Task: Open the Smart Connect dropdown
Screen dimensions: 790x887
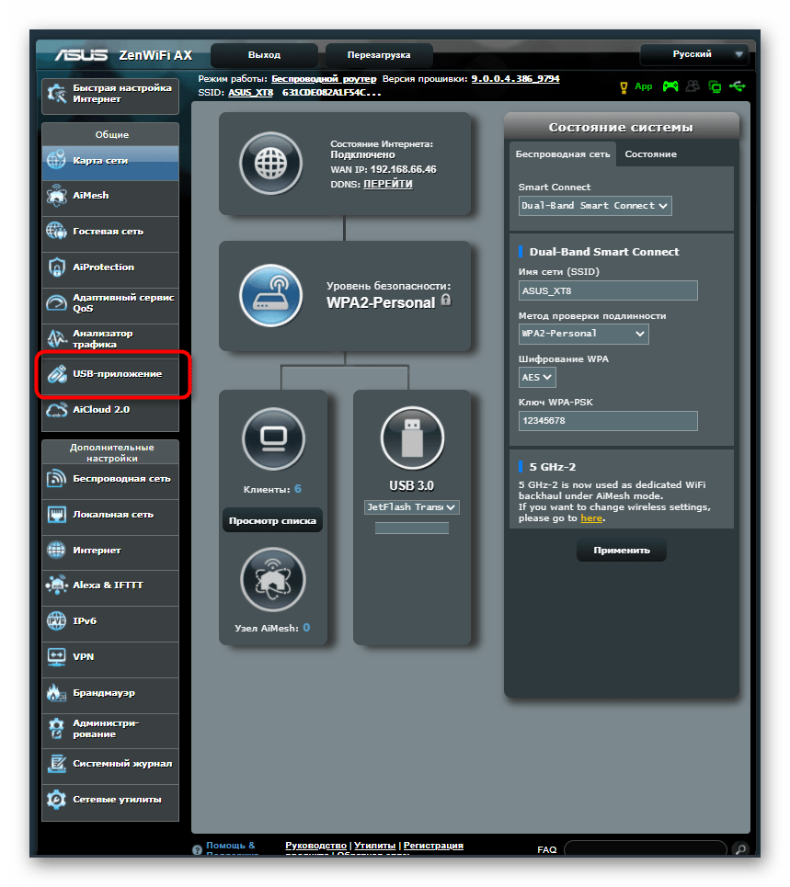Action: [595, 206]
